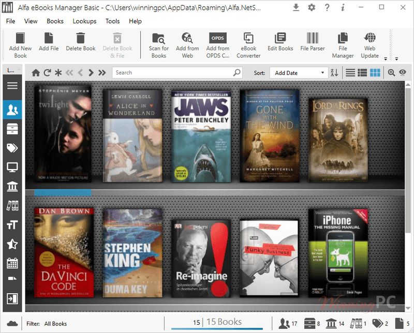
Task: Click the refresh arrow icon
Action: tap(47, 72)
